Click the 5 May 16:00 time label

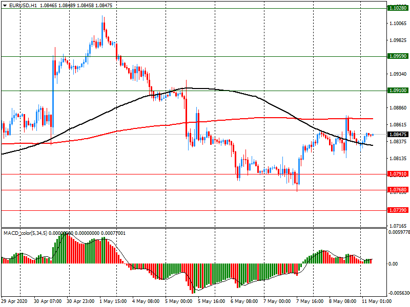point(211,301)
